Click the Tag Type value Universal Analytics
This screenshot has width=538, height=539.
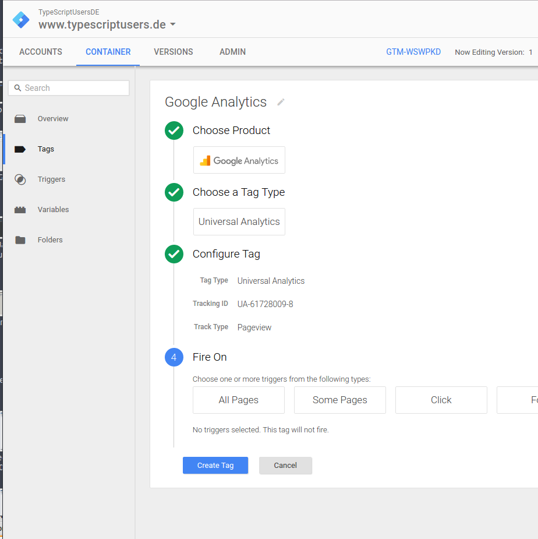271,281
